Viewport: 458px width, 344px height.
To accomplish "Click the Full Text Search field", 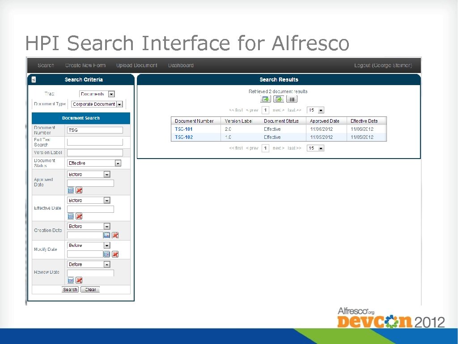I will pyautogui.click(x=95, y=142).
